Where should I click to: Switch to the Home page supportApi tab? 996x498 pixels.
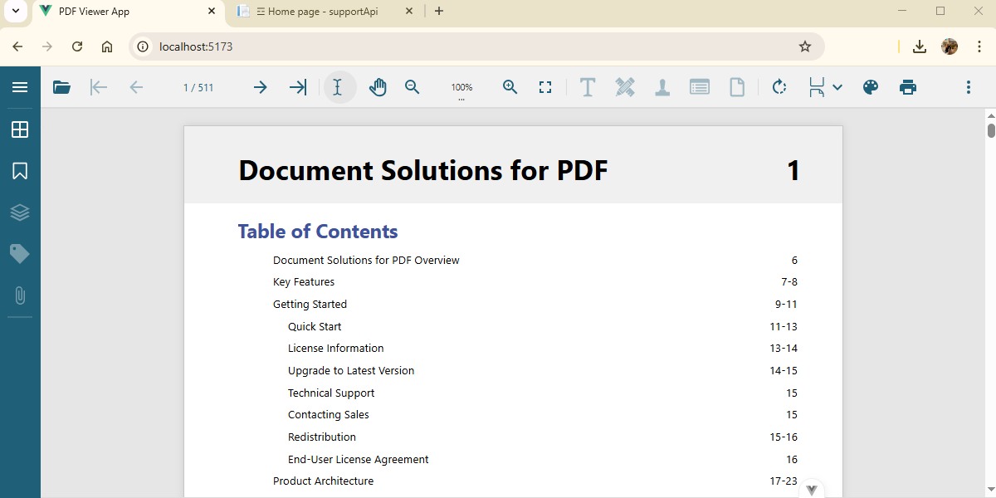(x=323, y=12)
